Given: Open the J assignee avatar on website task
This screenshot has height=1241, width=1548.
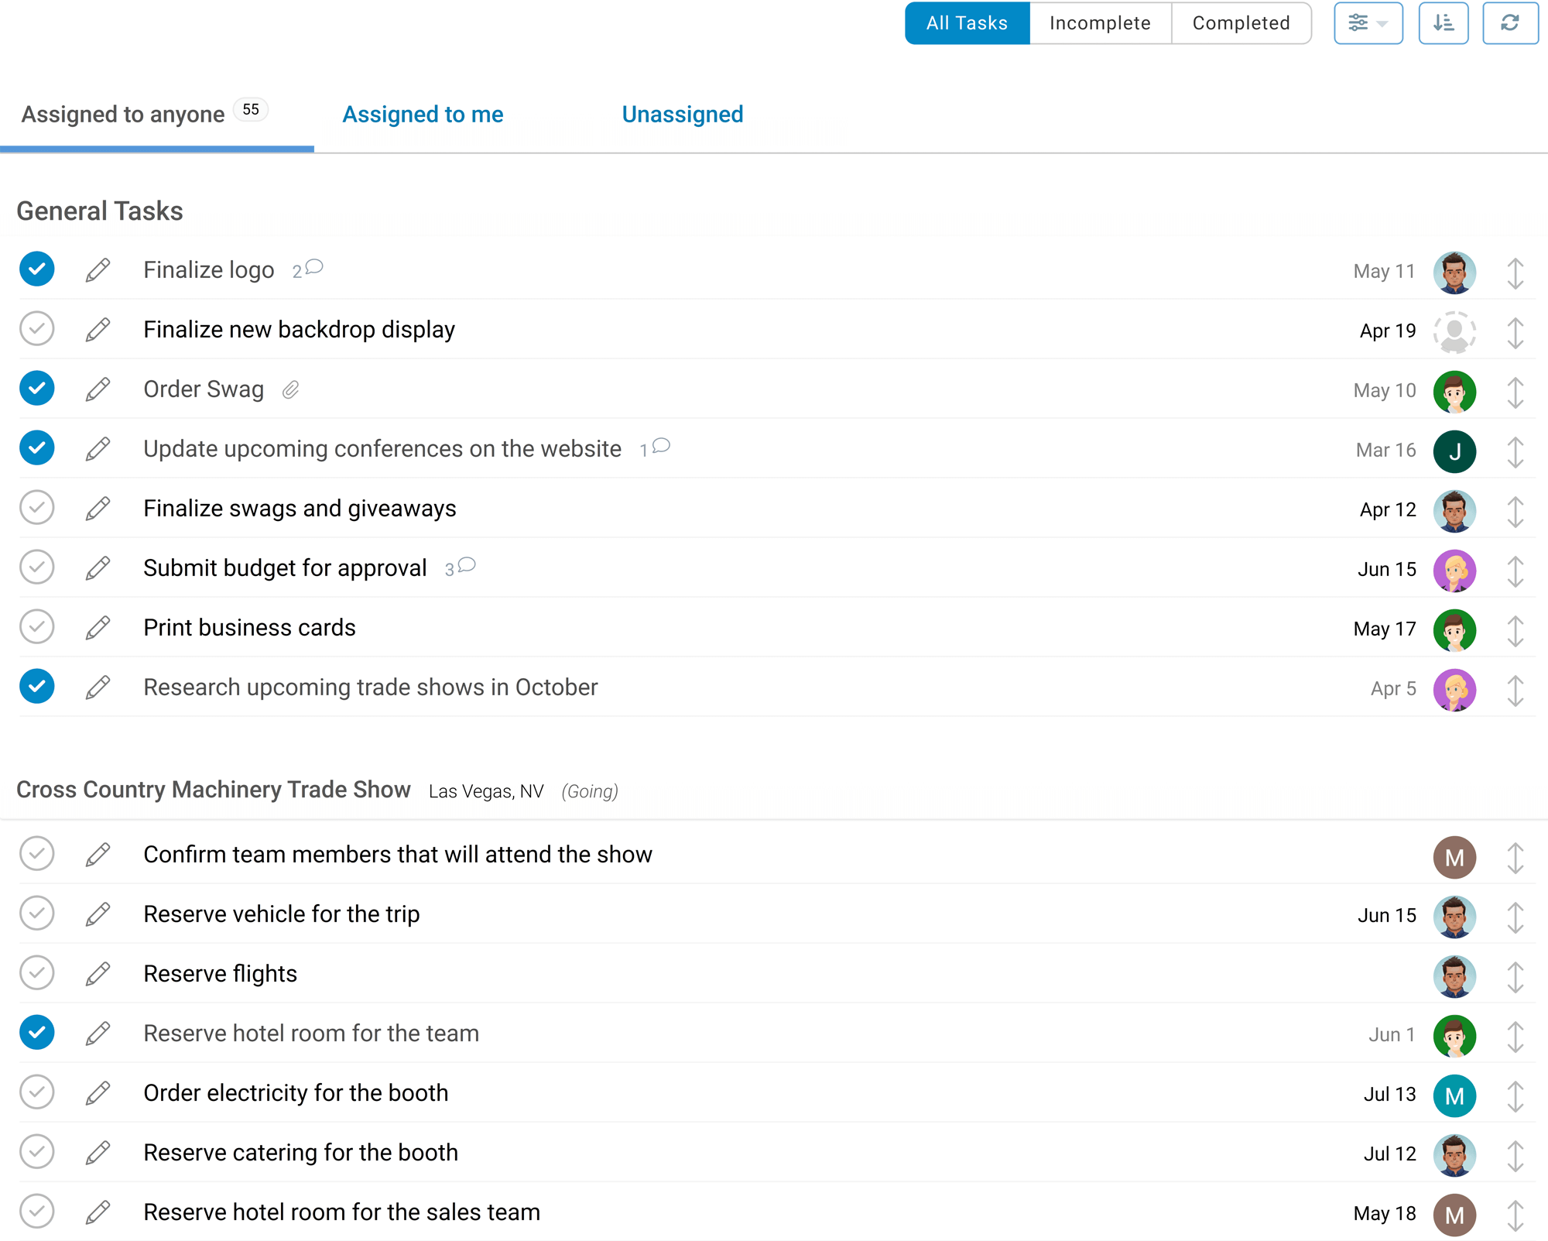Looking at the screenshot, I should (1454, 451).
